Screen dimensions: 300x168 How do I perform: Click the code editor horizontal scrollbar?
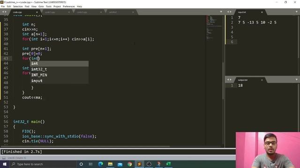pos(85,147)
